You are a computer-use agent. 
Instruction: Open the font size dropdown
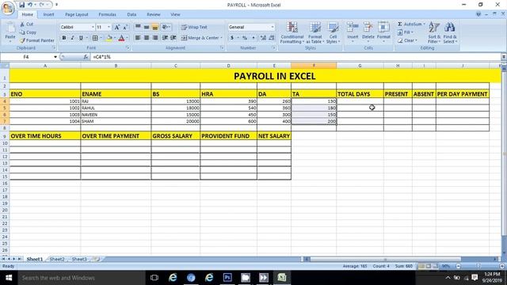pyautogui.click(x=109, y=27)
